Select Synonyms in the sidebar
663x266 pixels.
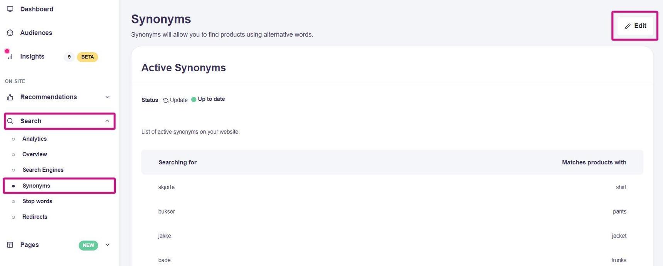[36, 186]
